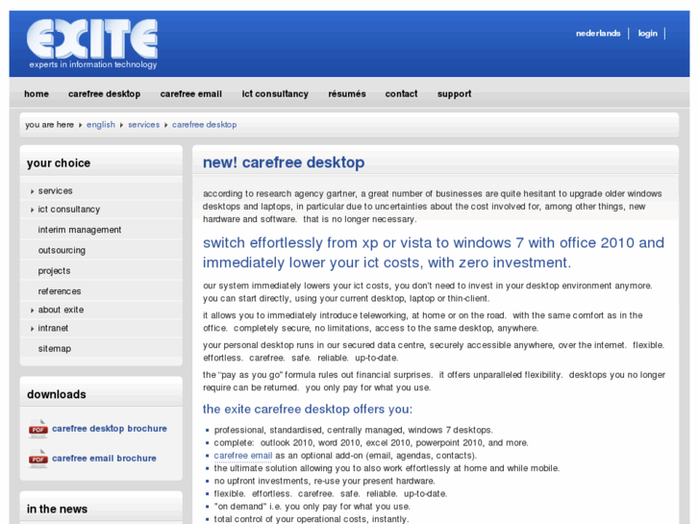Click the 'experts in information technology' tagline
Viewport: 699px width, 524px height.
(93, 64)
